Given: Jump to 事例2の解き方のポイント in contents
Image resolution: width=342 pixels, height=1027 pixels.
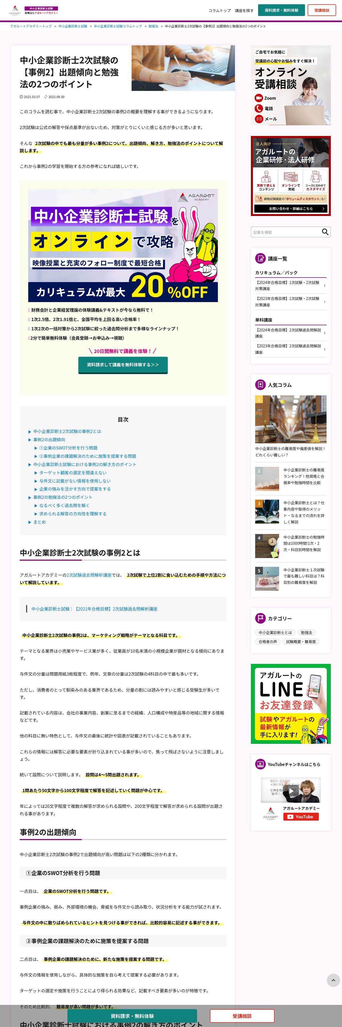Looking at the screenshot, I should click(85, 464).
